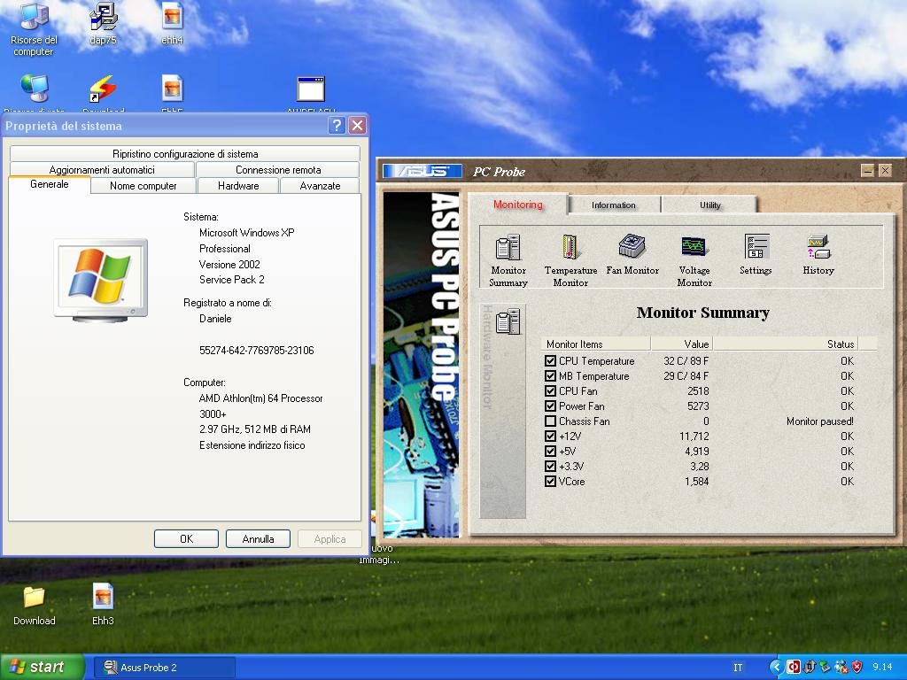Open the Windows start menu
Viewport: 907px width, 680px height.
pos(42,667)
